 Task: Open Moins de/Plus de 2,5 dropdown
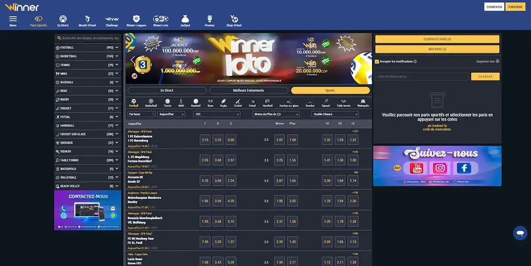point(276,114)
